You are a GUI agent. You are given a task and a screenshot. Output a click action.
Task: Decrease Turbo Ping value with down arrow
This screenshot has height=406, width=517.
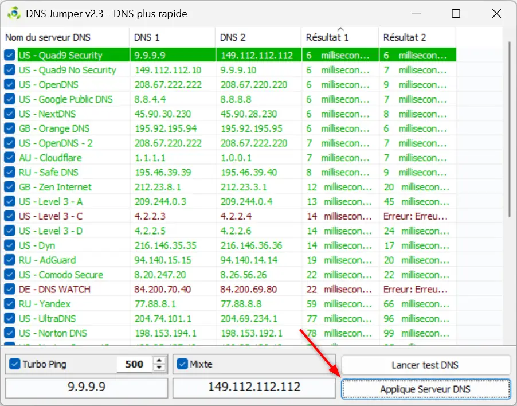click(x=159, y=368)
